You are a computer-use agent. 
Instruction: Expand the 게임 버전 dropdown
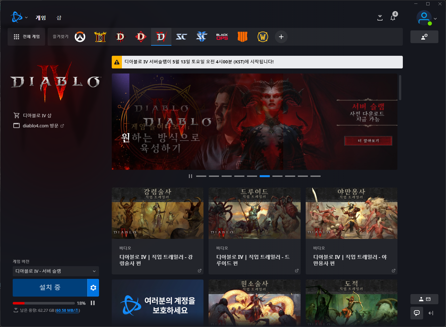[56, 271]
